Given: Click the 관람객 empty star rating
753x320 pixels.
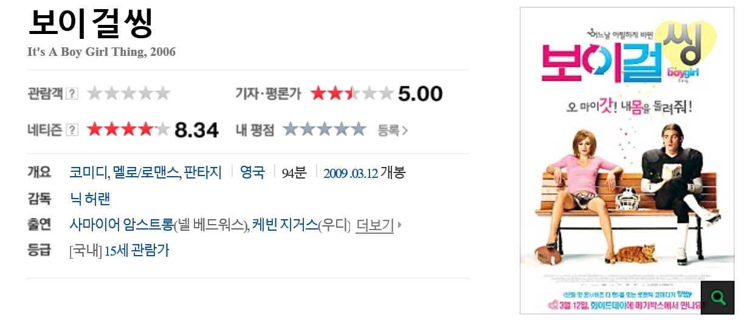Looking at the screenshot, I should click(128, 94).
